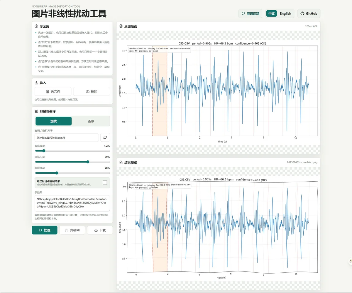Switch mode to 还原

click(x=91, y=121)
